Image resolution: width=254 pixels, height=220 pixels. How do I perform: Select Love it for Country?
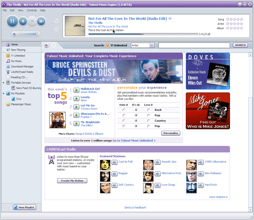coord(149,121)
